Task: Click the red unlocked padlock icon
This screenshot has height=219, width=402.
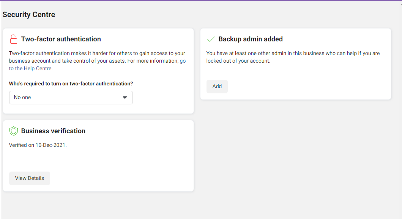Action: tap(14, 39)
